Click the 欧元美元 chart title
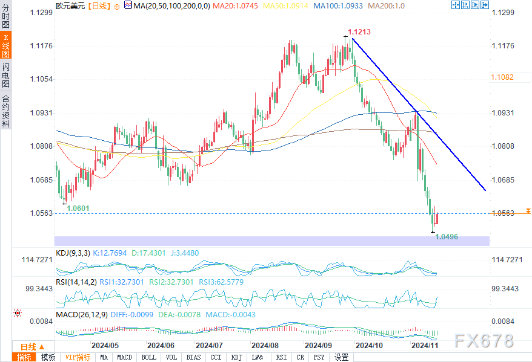Image resolution: width=532 pixels, height=362 pixels. point(70,6)
